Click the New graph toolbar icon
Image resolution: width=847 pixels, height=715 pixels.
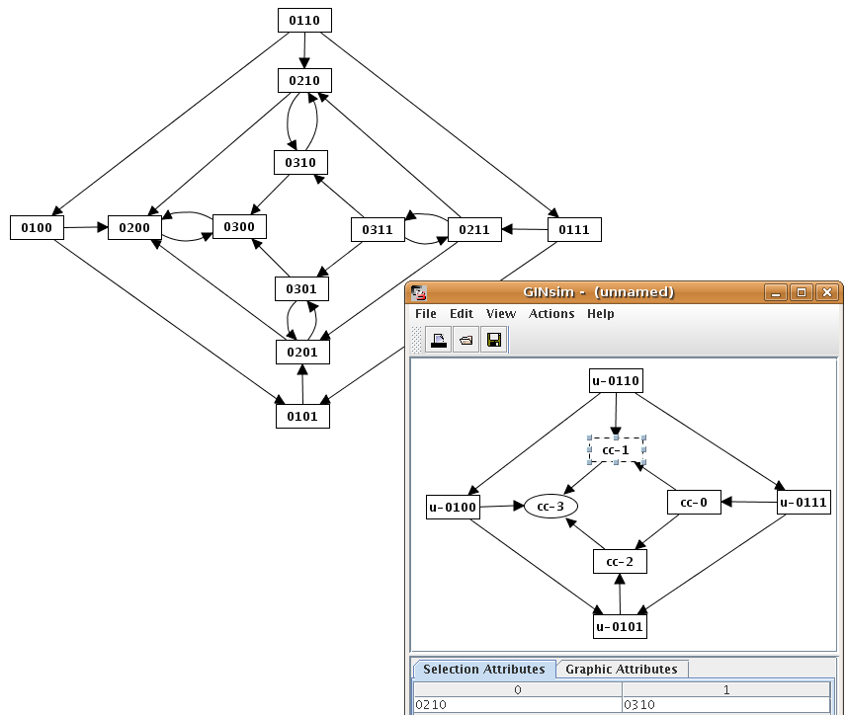(x=439, y=340)
